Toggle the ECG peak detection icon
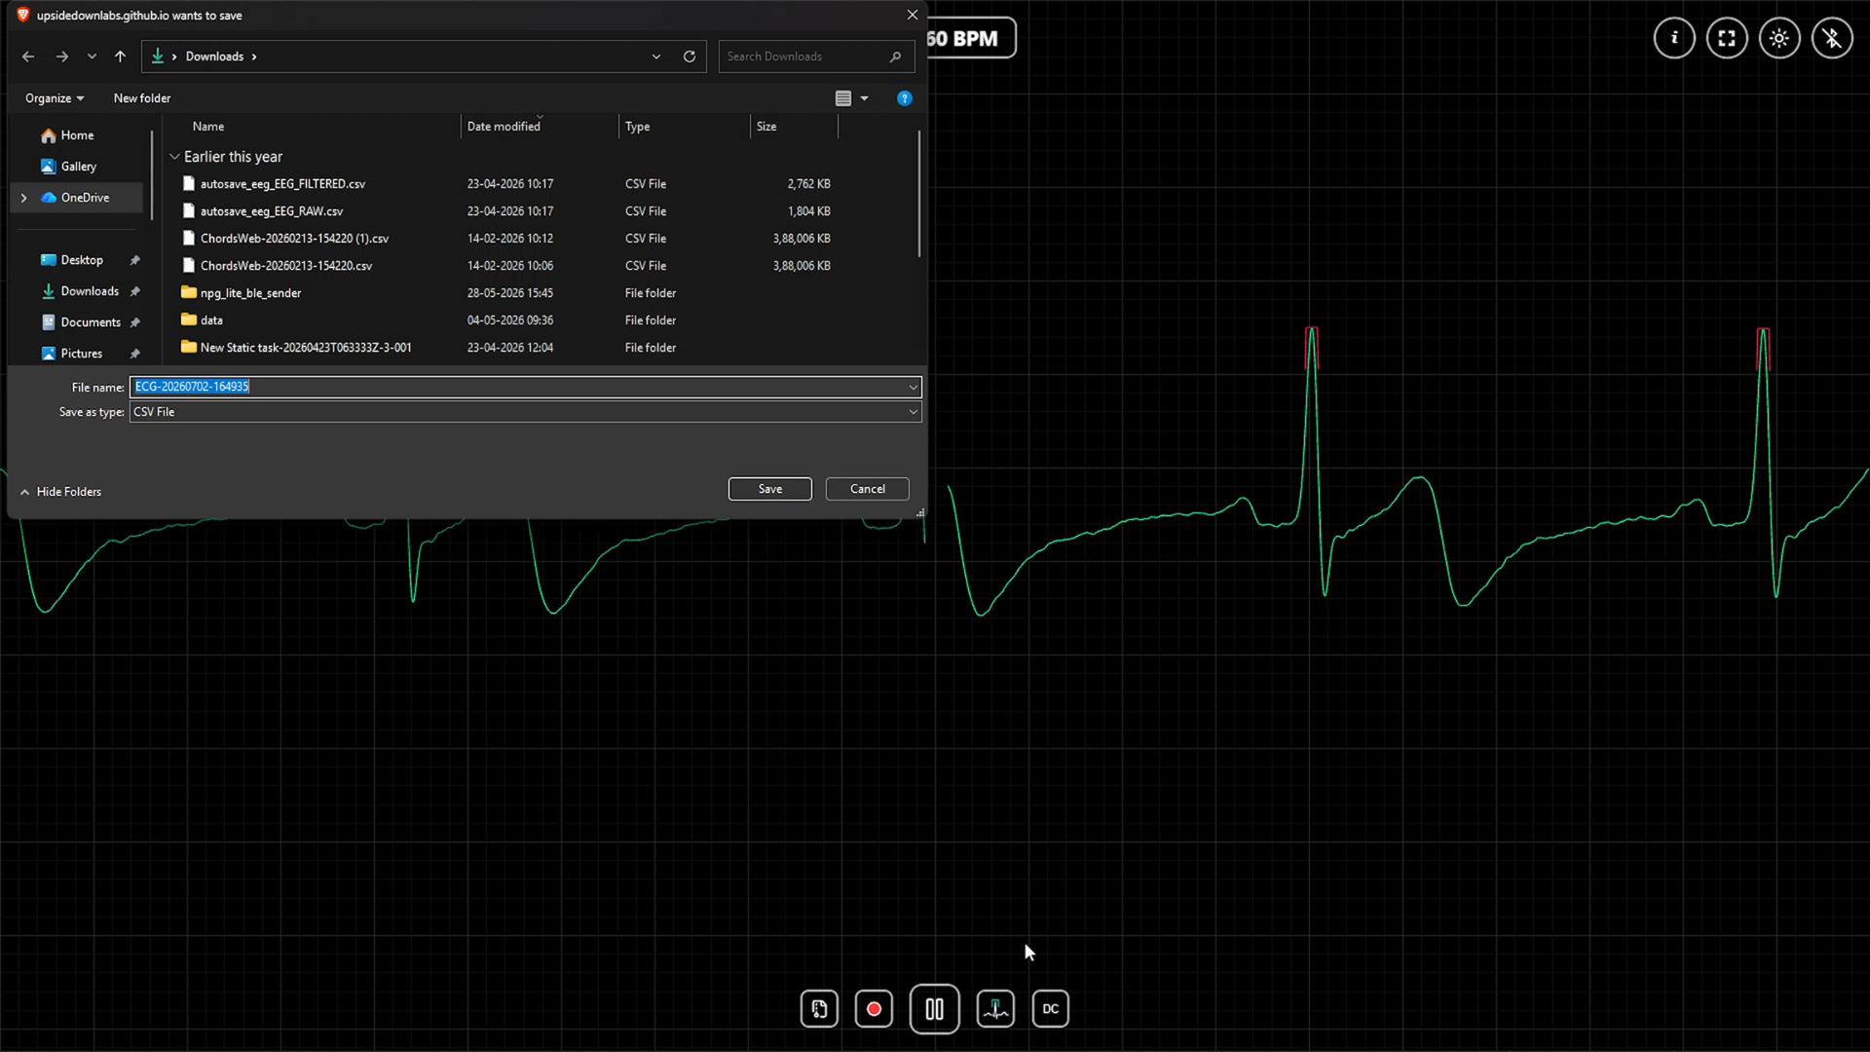Image resolution: width=1870 pixels, height=1052 pixels. [995, 1009]
